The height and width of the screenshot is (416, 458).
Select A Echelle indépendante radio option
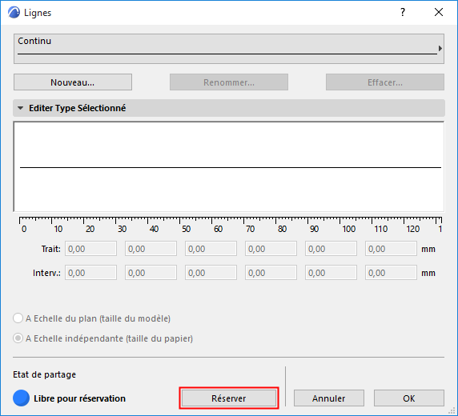point(18,338)
